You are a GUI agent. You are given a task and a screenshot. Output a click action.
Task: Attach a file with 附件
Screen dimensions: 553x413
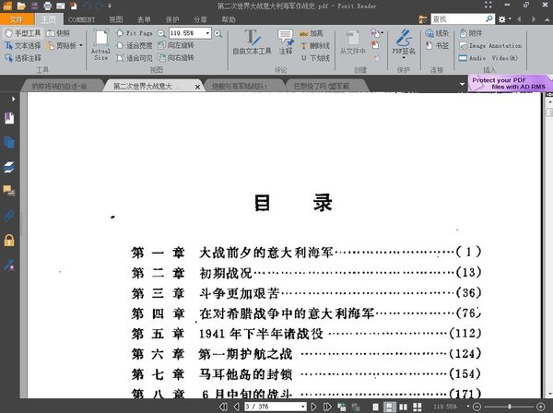tap(471, 33)
